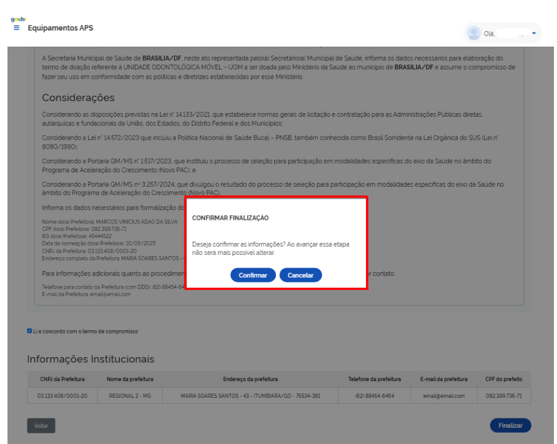Image resolution: width=557 pixels, height=444 pixels.
Task: Click the 'Endereço da prefeitura' column header
Action: click(x=250, y=379)
